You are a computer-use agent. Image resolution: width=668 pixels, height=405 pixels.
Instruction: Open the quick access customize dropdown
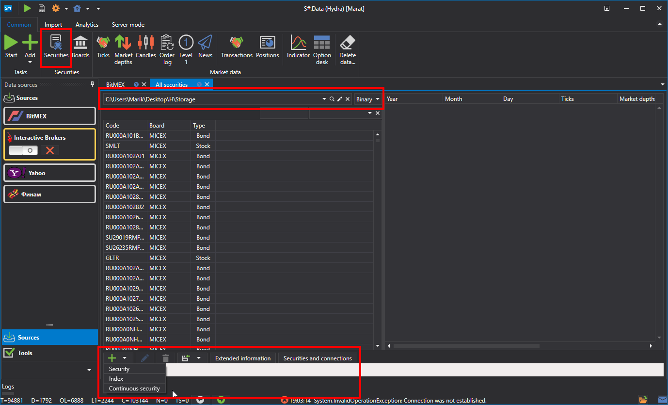click(98, 8)
